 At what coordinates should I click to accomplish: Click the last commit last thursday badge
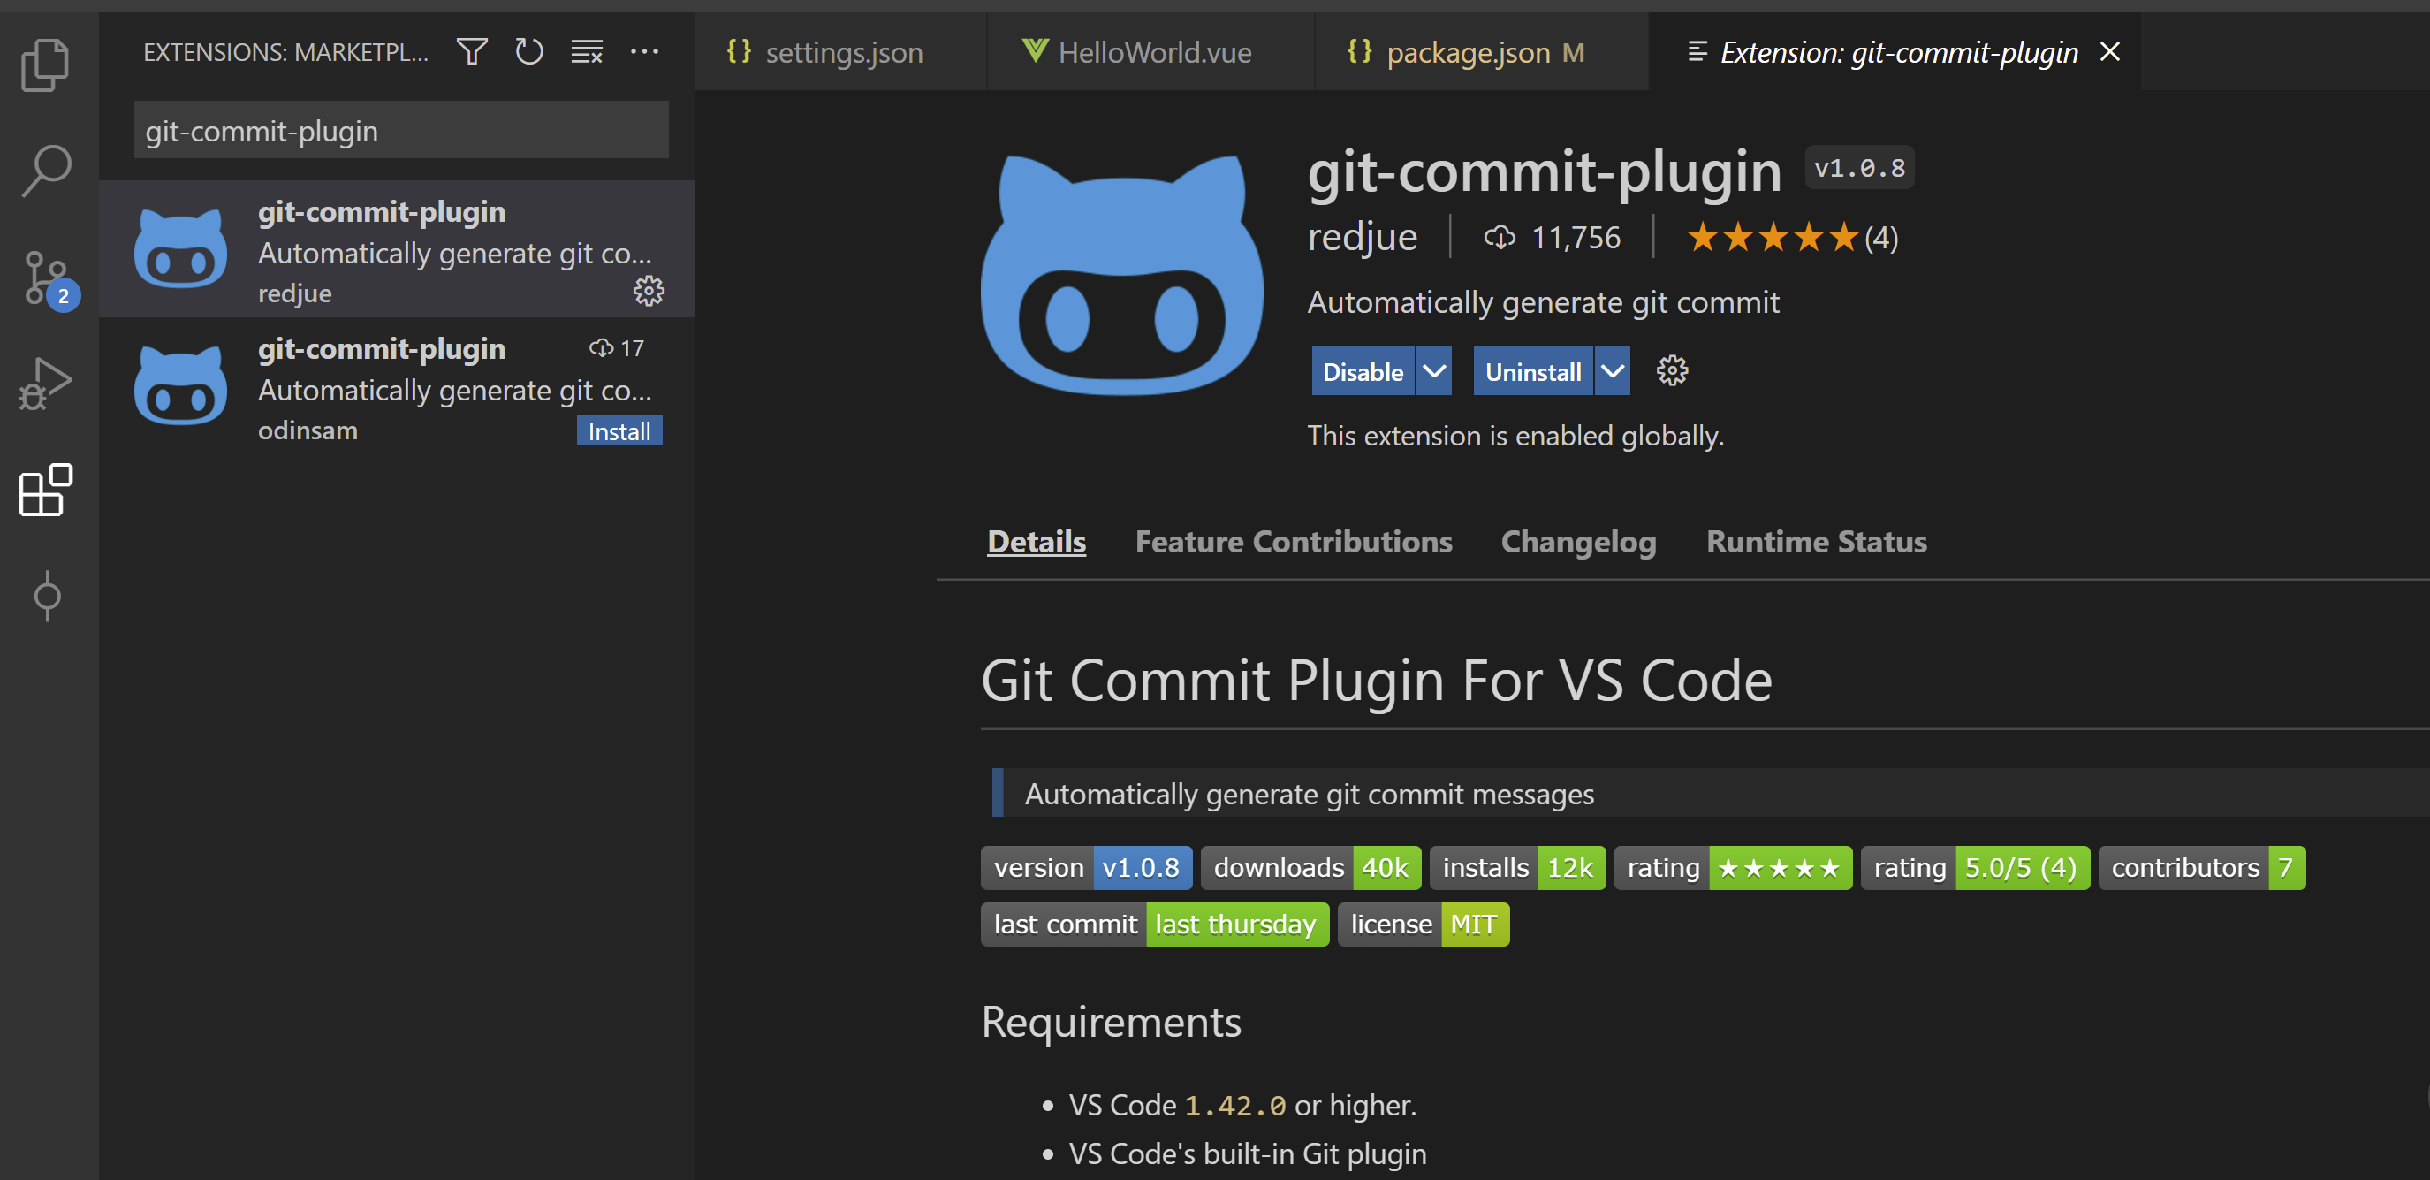1155,924
